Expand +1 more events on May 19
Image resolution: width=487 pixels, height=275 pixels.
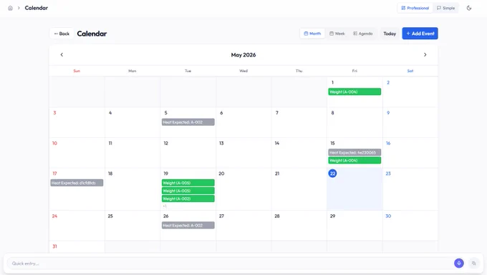click(x=165, y=206)
